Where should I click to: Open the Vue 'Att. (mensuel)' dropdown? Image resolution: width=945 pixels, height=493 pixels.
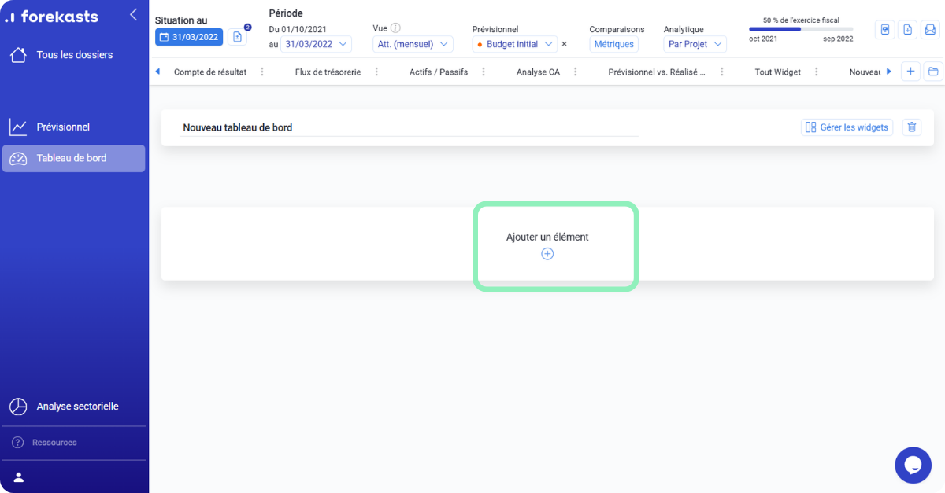tap(412, 44)
